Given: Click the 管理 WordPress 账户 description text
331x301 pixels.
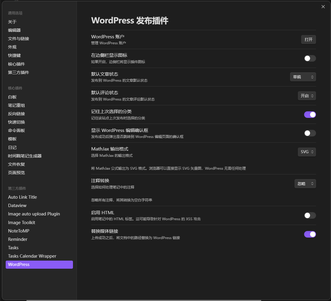Looking at the screenshot, I should click(x=109, y=43).
